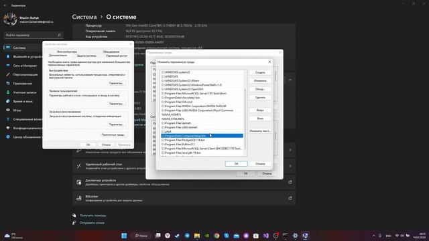Open Bluetooth и устройства in Settings sidebar
Image resolution: width=429 pixels, height=241 pixels.
24,56
